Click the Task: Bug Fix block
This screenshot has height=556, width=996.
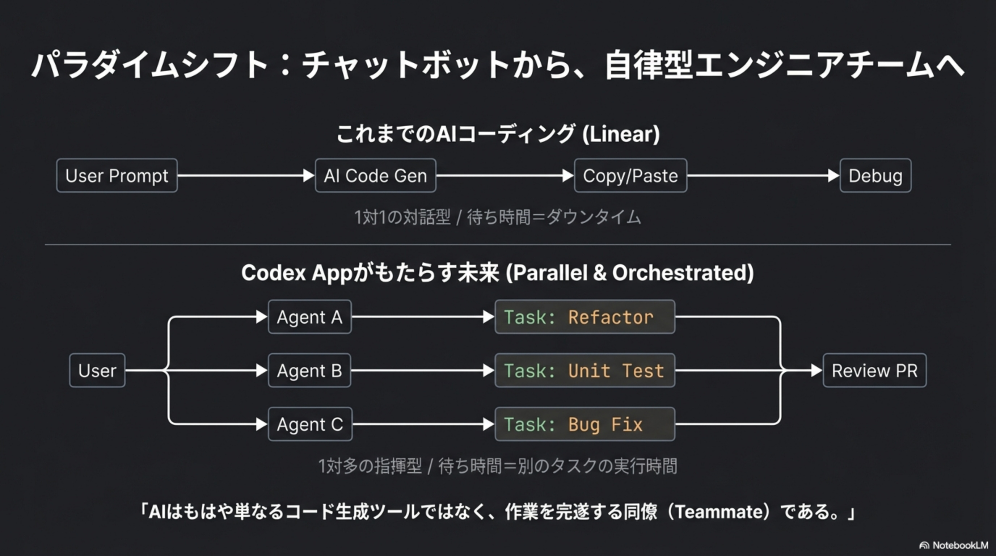tap(585, 424)
